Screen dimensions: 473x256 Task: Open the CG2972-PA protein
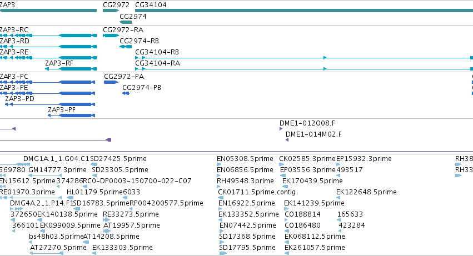pos(111,82)
